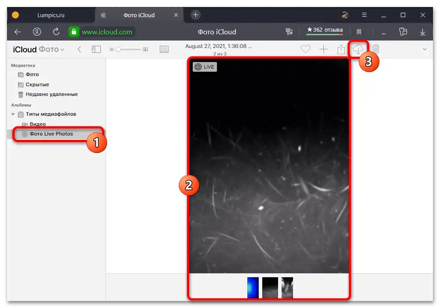Go back to the photo grid
440x308 pixels.
tap(79, 49)
